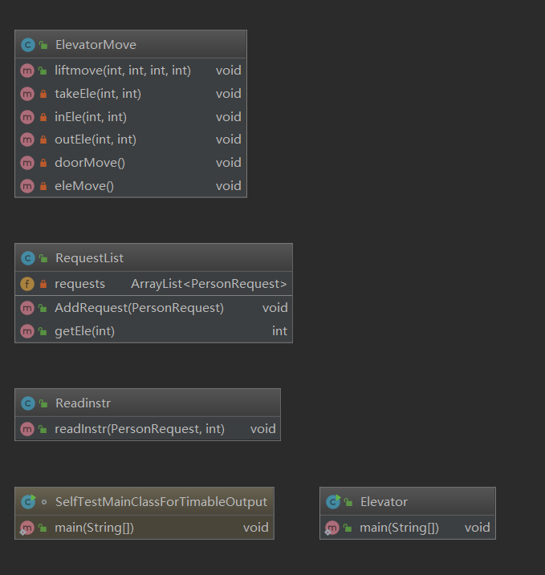Select the readInstr(PersonRequest, int) method
The image size is (545, 575).
(140, 429)
